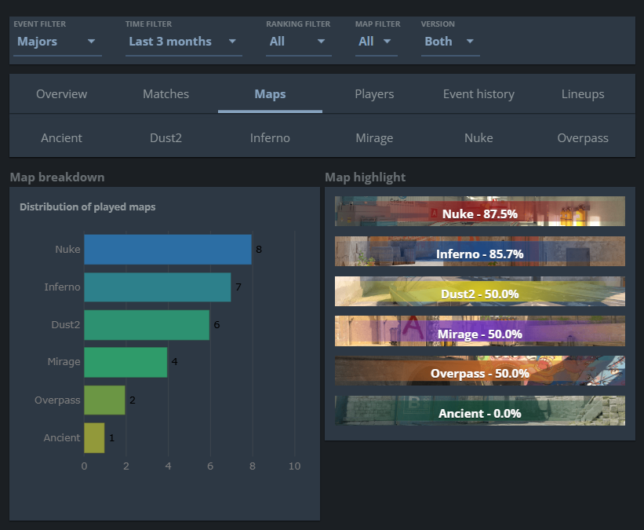The height and width of the screenshot is (530, 644).
Task: Click the Mirage - 50.0% map highlight banner
Action: coord(480,331)
